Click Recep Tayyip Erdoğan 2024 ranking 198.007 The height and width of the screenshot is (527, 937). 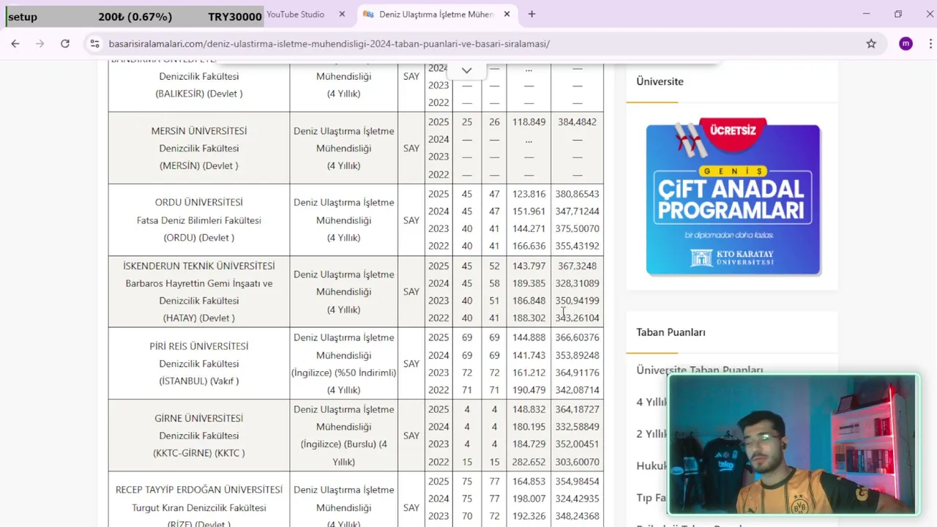529,499
